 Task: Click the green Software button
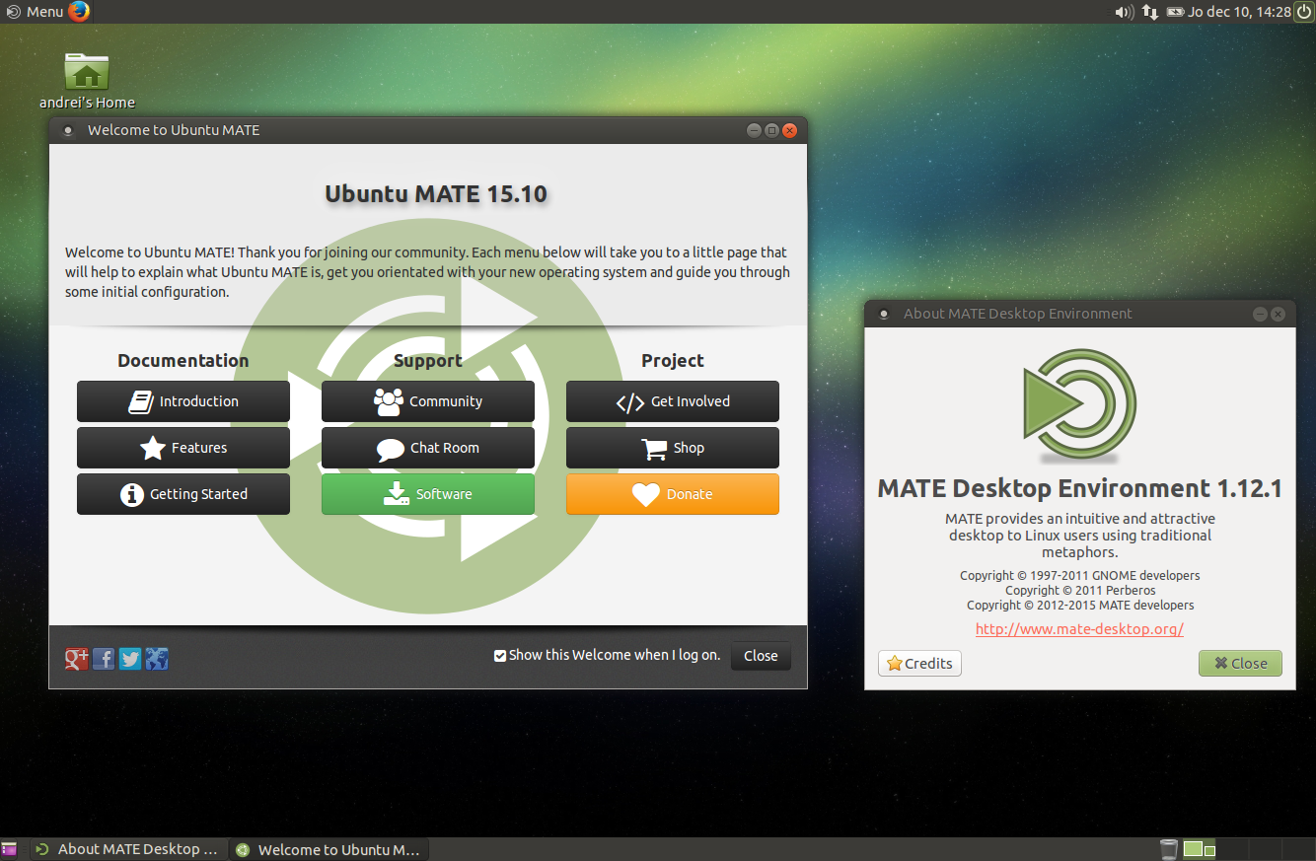[428, 494]
